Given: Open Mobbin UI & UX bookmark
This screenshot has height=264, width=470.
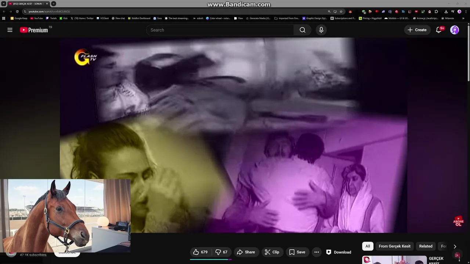Looking at the screenshot, I should pyautogui.click(x=397, y=18).
